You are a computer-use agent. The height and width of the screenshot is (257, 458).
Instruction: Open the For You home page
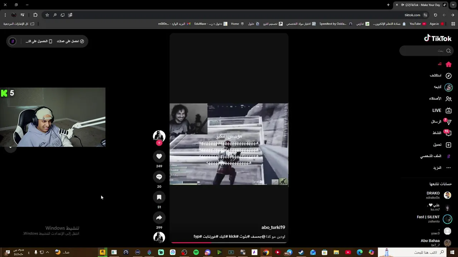[445, 64]
